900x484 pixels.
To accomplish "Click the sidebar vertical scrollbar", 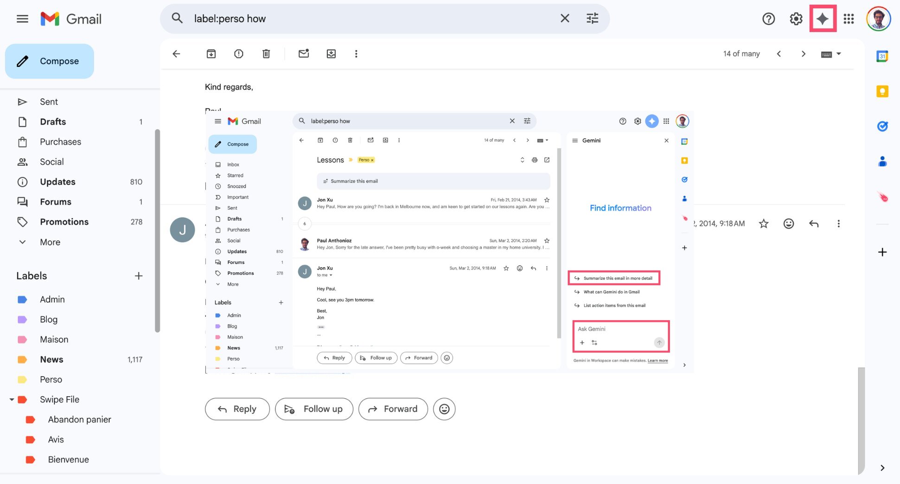I will tap(157, 231).
